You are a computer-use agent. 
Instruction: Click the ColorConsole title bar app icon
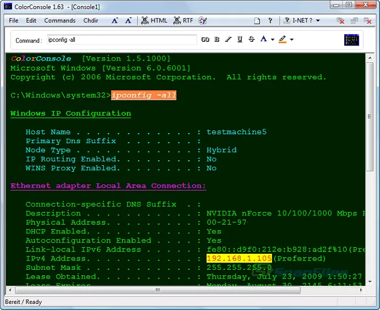click(8, 7)
